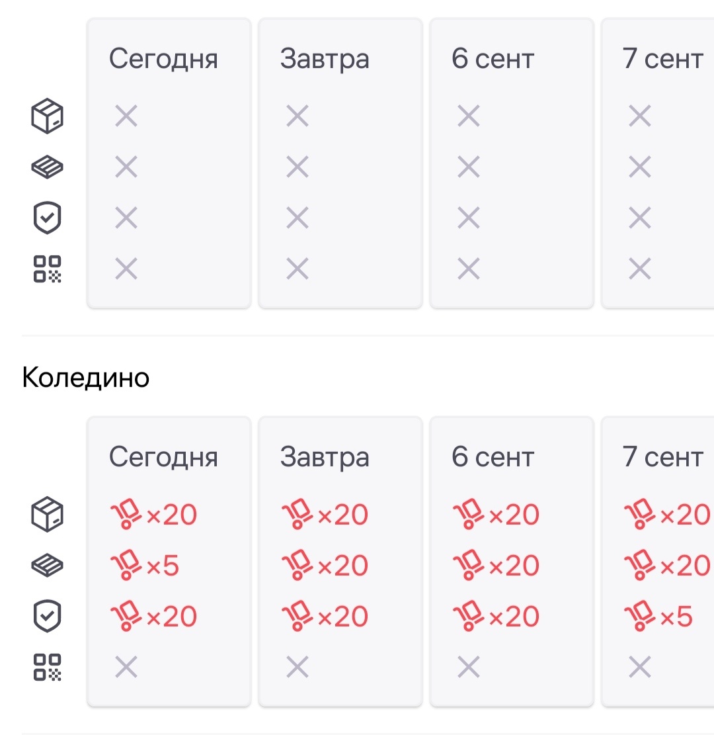
Task: Select the ×5 shield cell under Коледино 7 сент
Action: coord(658,617)
